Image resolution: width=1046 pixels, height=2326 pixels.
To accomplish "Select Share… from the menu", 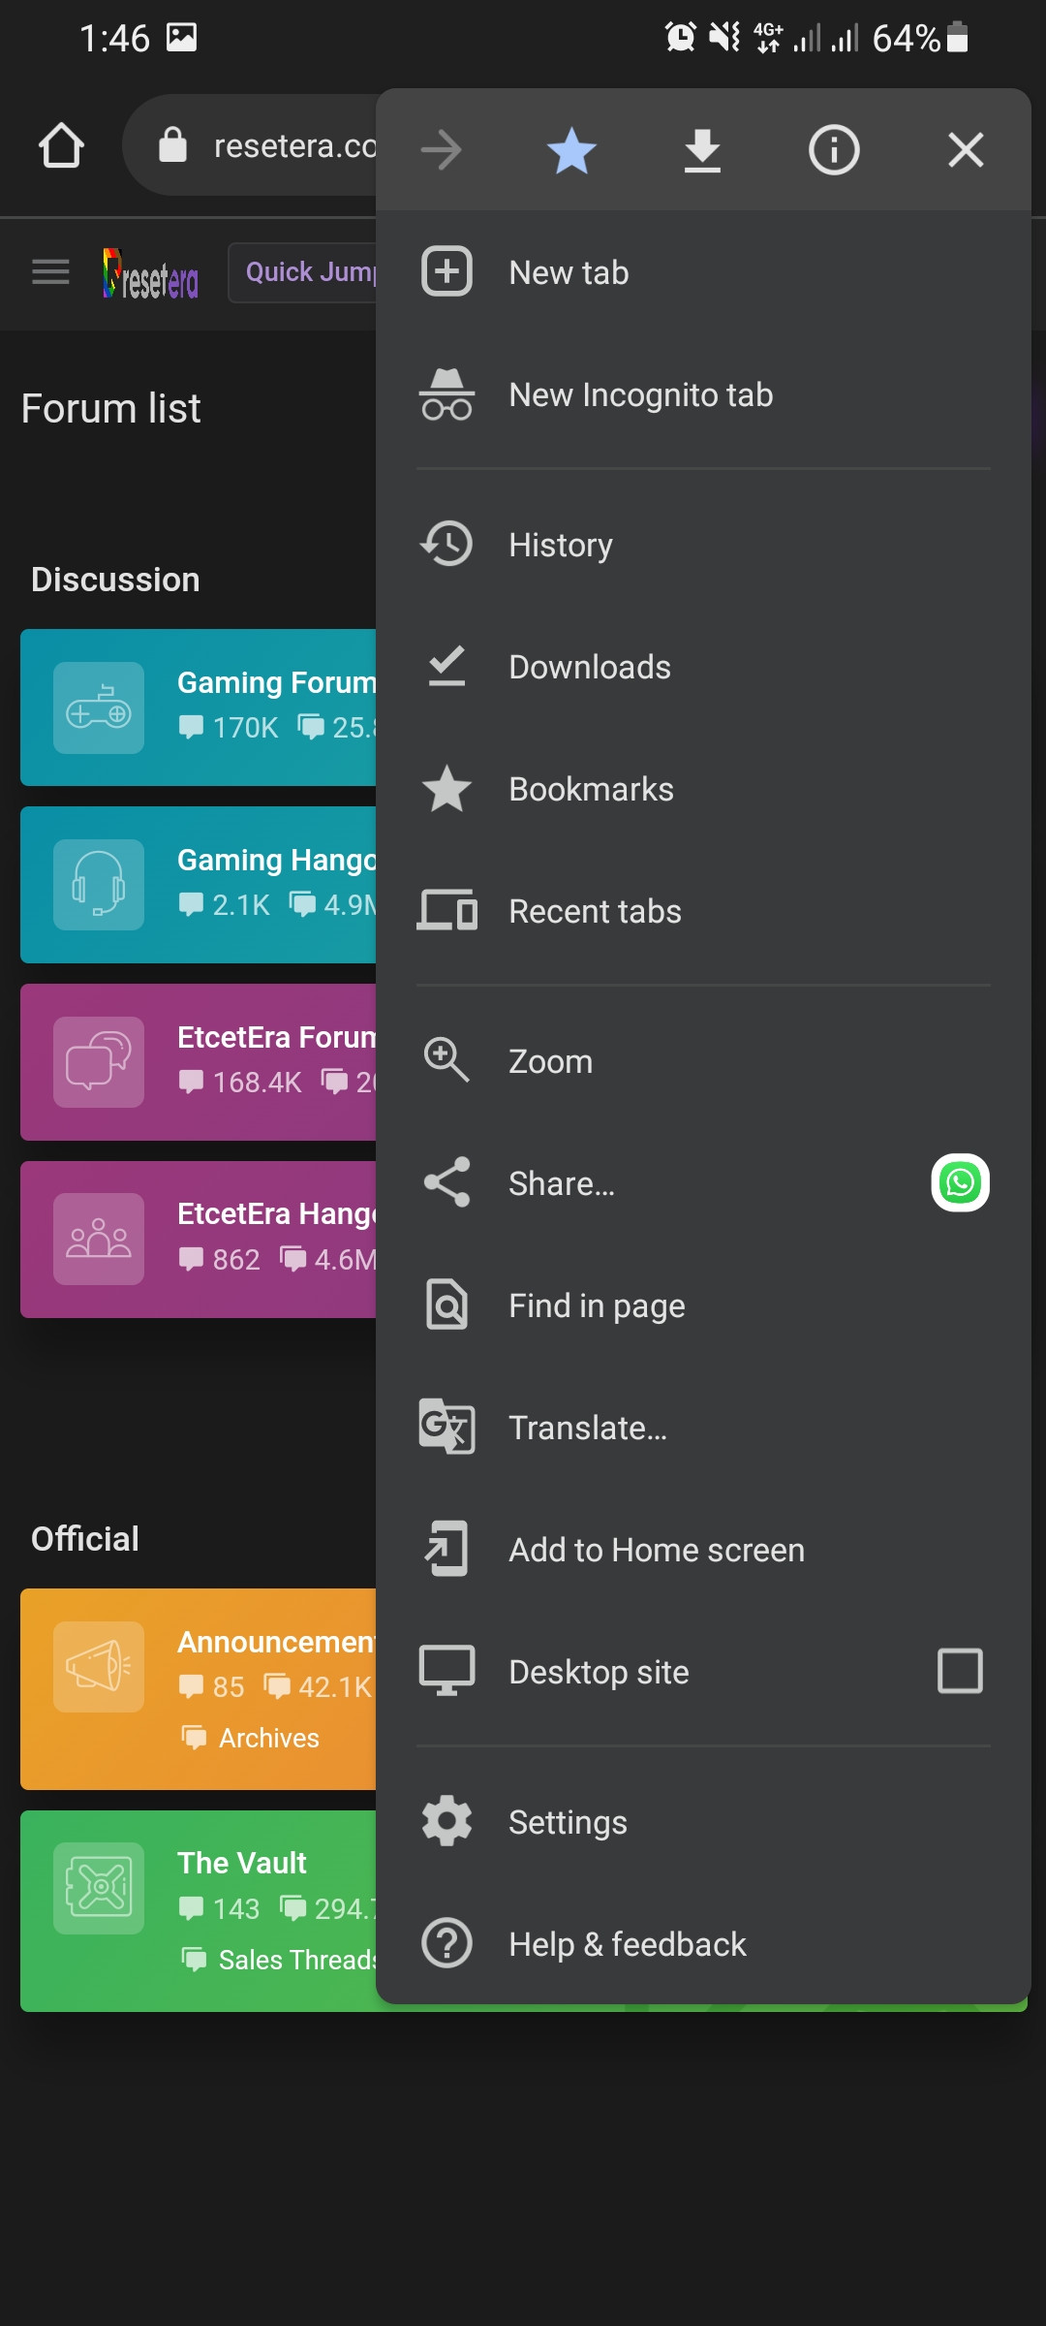I will (649, 1183).
